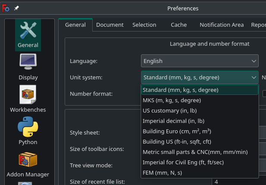Open the Display preferences section
Viewport: 266px width, 185px height.
28,67
